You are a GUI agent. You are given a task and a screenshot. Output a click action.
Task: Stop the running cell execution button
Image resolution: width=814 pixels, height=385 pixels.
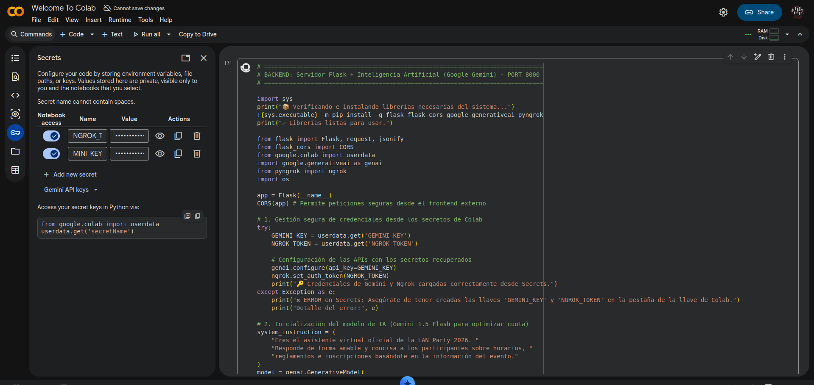click(246, 67)
